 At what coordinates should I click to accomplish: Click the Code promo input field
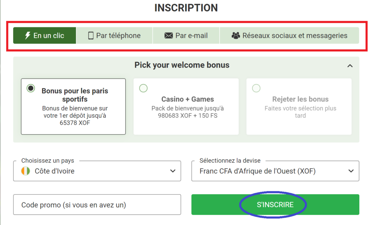(97, 204)
